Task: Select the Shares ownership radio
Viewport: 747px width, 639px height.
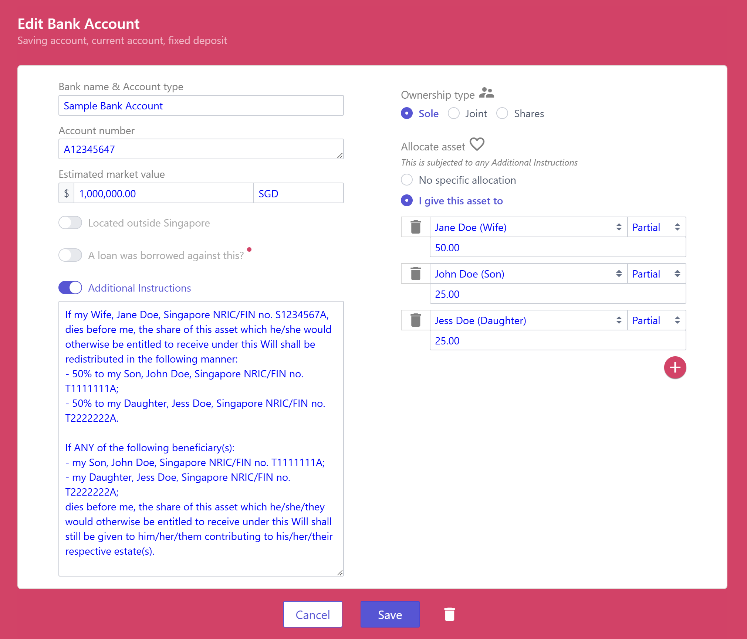Action: (502, 113)
